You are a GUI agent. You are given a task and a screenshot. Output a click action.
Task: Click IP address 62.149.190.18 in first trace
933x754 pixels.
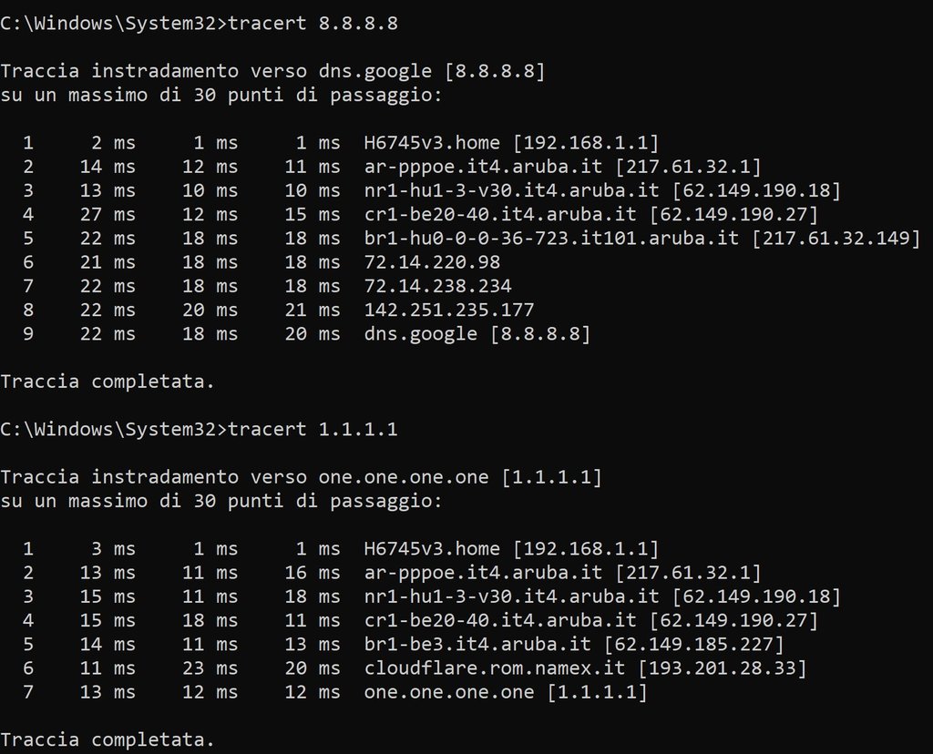[755, 190]
